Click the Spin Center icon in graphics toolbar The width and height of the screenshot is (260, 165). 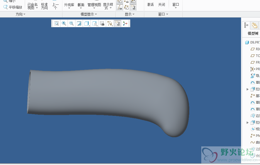tap(125, 24)
